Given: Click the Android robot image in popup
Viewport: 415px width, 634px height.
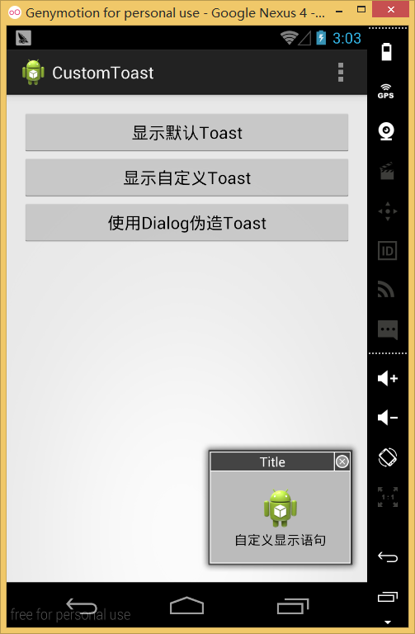Looking at the screenshot, I should [280, 509].
